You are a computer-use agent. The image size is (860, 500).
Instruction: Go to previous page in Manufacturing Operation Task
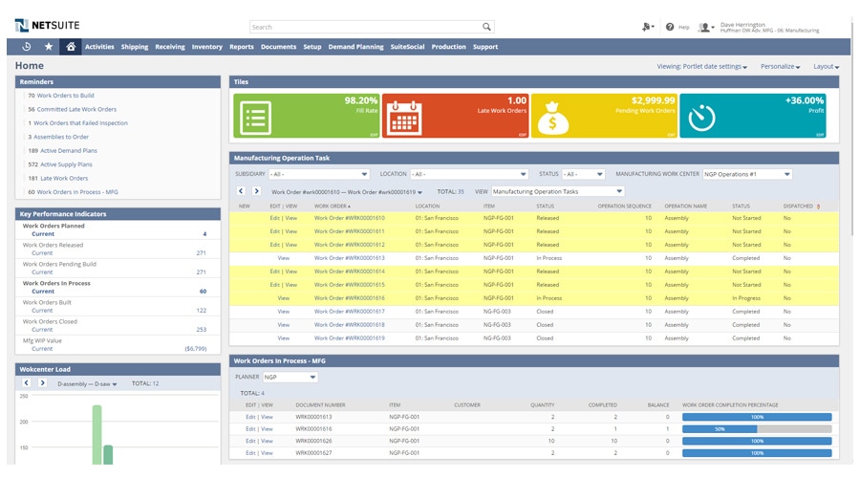[242, 191]
